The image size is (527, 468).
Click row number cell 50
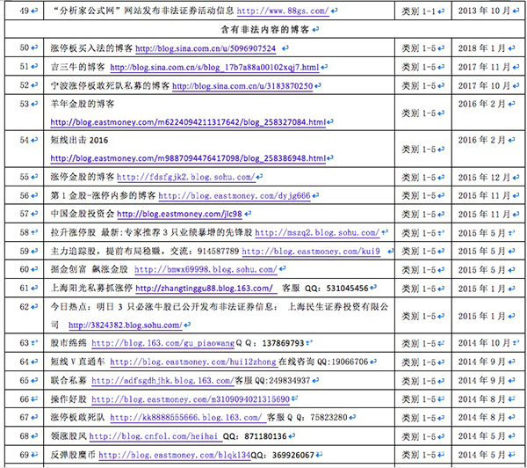(25, 48)
